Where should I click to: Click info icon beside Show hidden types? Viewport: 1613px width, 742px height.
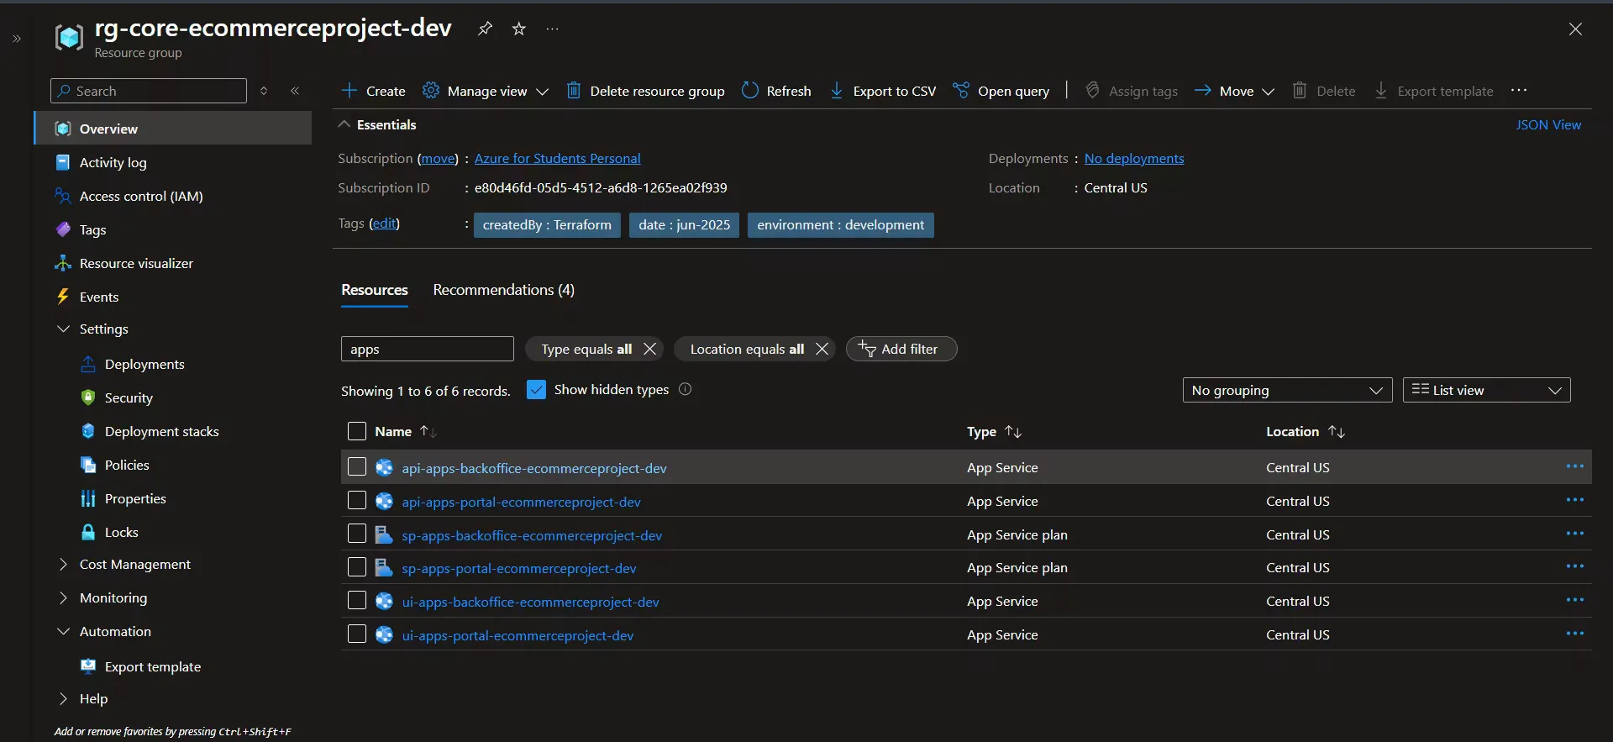(685, 389)
